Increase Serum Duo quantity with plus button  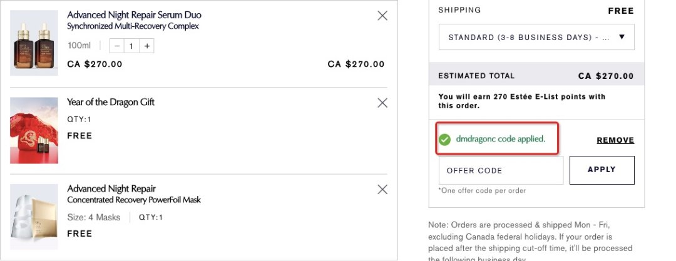(146, 46)
